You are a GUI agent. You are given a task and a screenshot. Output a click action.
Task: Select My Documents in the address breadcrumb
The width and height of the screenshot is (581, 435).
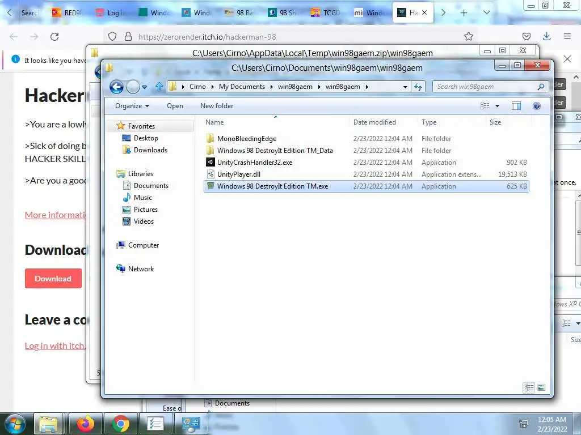click(x=242, y=87)
